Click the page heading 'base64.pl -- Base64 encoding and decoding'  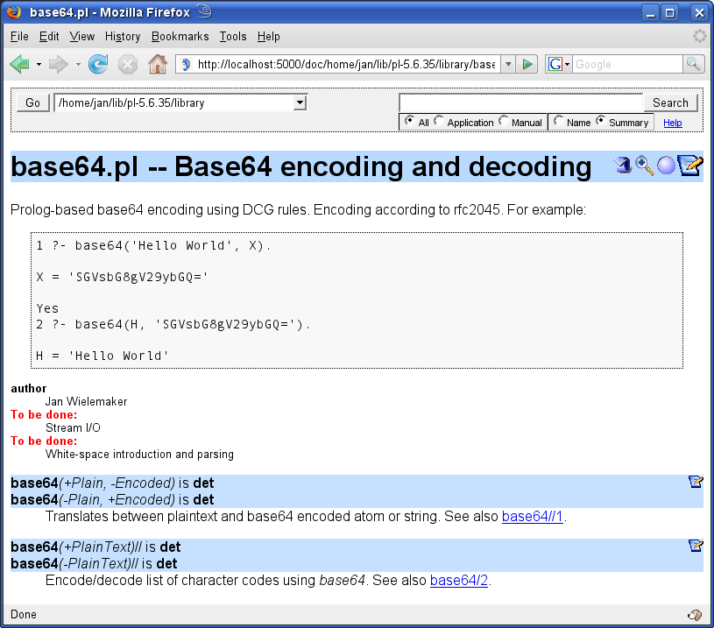tap(301, 166)
